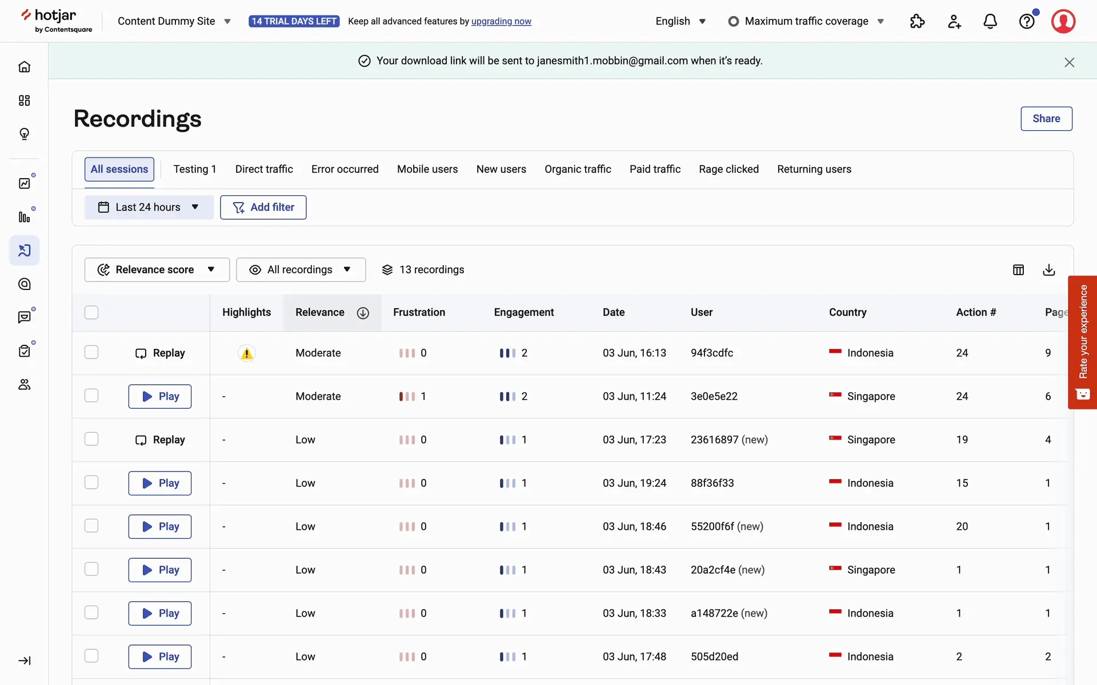1097x685 pixels.
Task: Click the Add filter button
Action: (x=263, y=207)
